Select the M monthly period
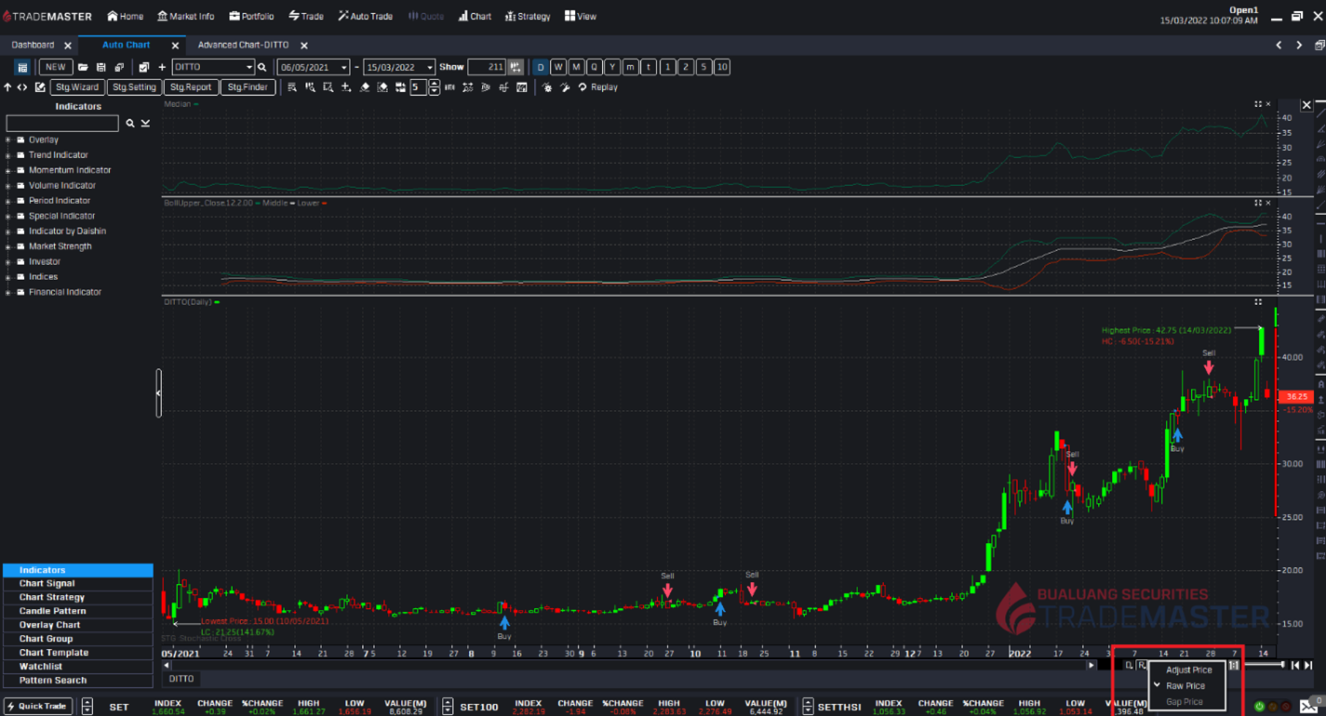 [x=577, y=67]
